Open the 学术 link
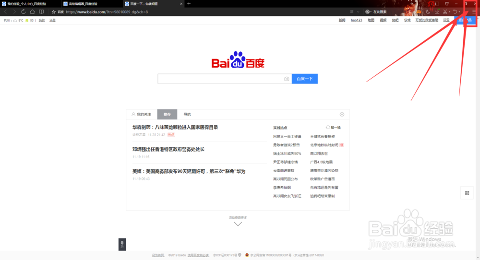This screenshot has width=480, height=260. (408, 20)
